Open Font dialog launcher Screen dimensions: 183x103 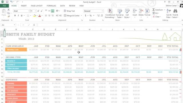click(43, 20)
